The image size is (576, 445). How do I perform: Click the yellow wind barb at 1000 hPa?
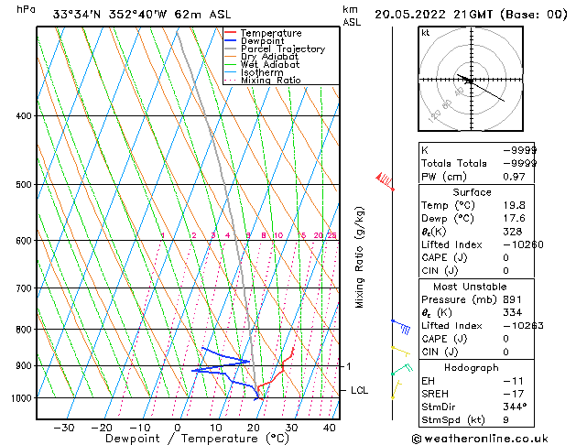[397, 389]
